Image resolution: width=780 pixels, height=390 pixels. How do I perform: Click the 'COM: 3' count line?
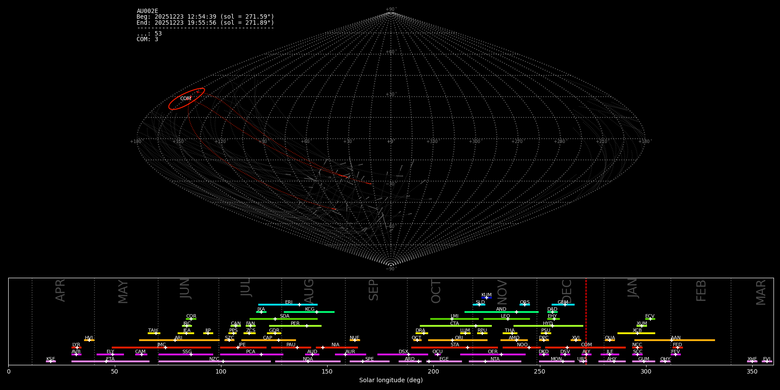[x=147, y=39]
